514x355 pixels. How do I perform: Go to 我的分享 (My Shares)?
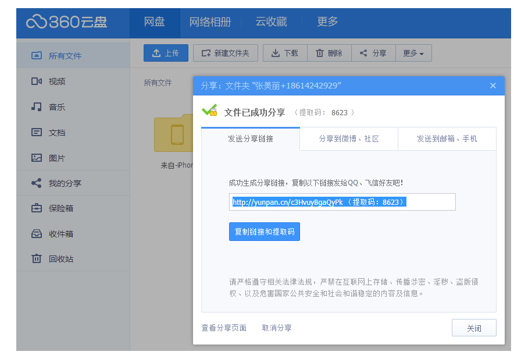click(65, 183)
